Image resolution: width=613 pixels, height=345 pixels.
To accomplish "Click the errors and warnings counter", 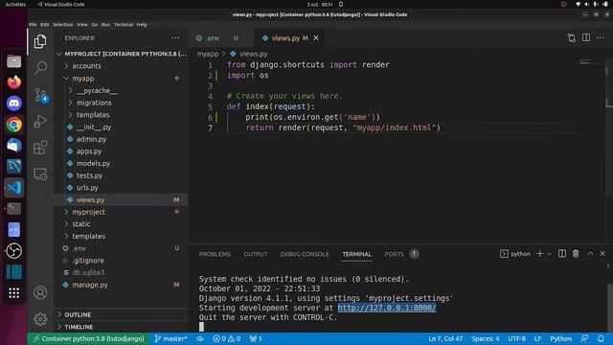I will [226, 338].
